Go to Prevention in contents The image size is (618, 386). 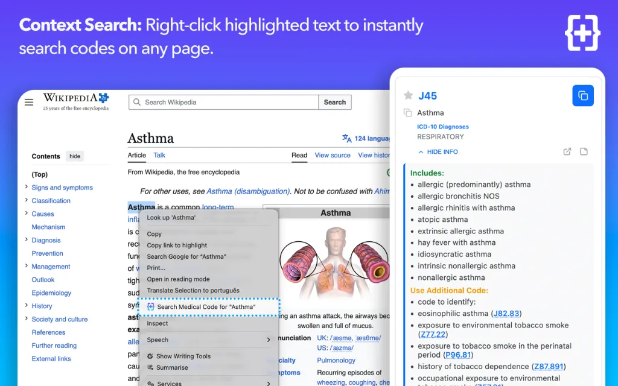pyautogui.click(x=47, y=253)
